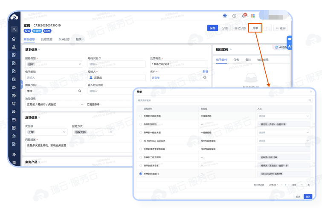
Task: Click the 问题描述 text area
Action: tap(79, 147)
